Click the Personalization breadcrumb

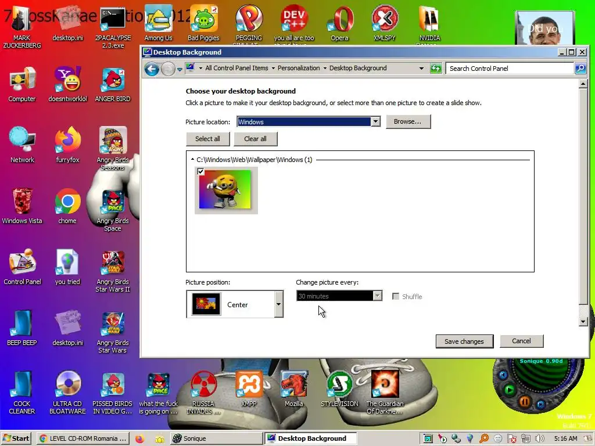[x=299, y=69]
